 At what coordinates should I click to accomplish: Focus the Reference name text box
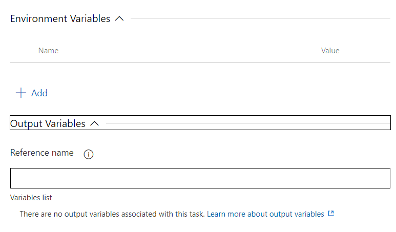[x=200, y=178]
